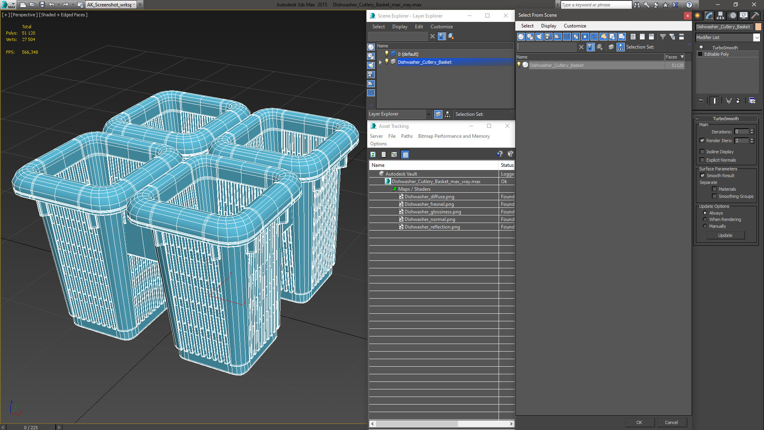Open the Layer Explorer type dropdown

[x=429, y=114]
